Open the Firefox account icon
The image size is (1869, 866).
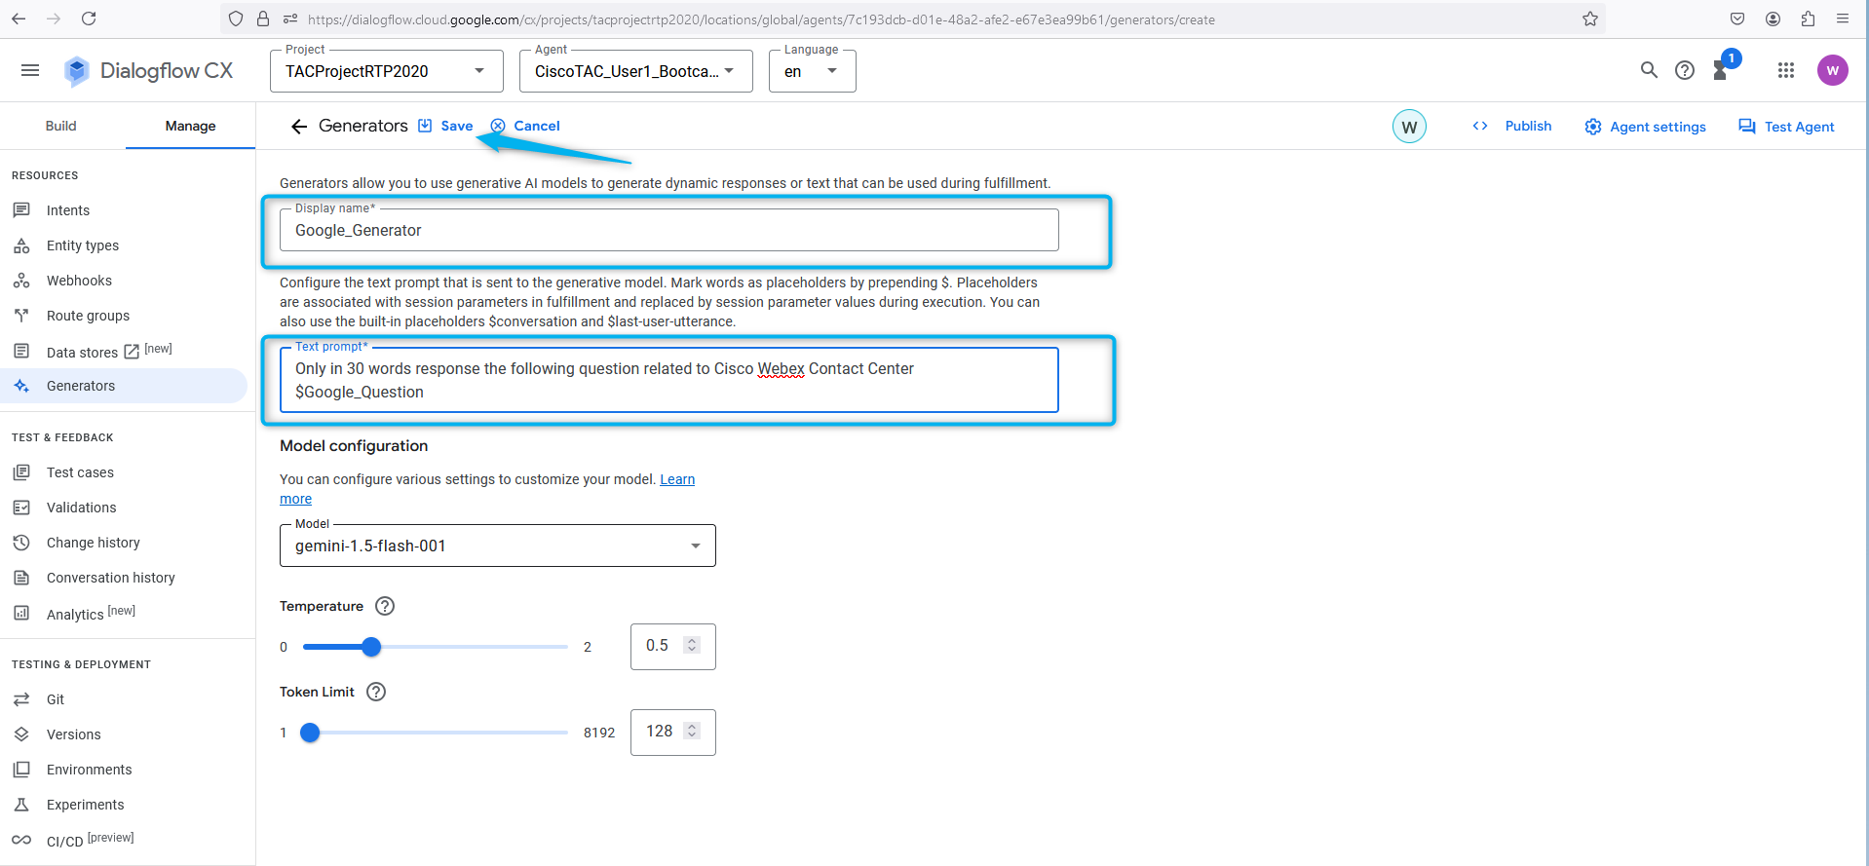(1773, 19)
